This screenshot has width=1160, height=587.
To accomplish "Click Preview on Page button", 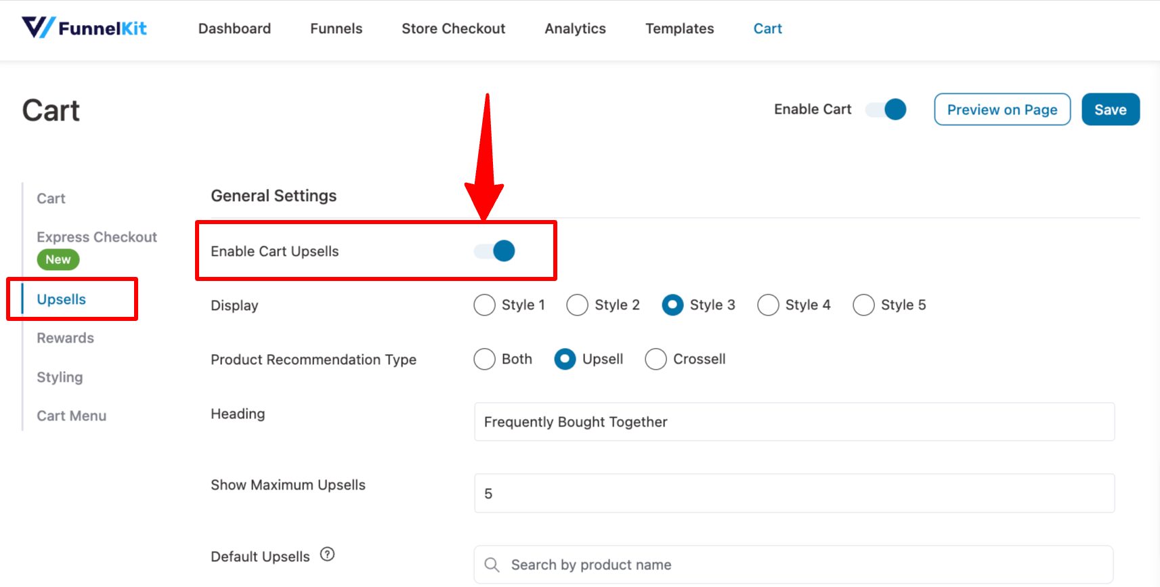I will coord(1002,109).
